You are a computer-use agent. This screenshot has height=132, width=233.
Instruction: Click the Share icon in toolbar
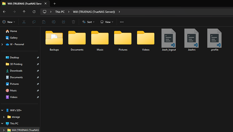[x=63, y=22]
